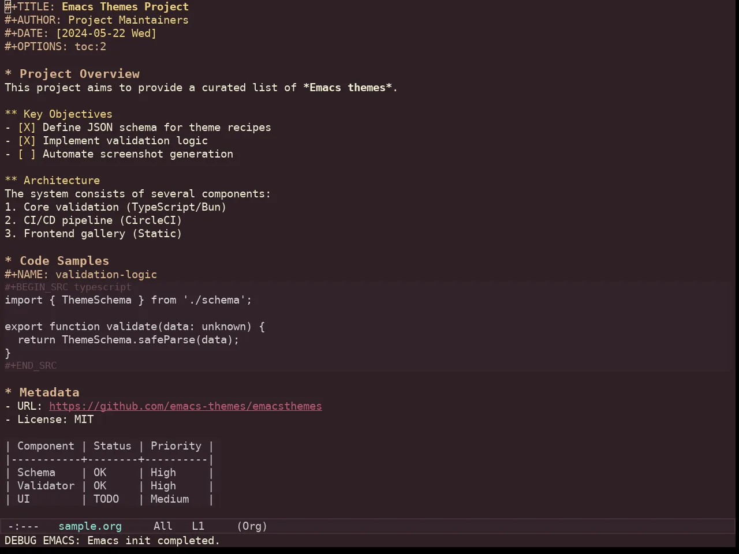Click the Priority table header cell
The height and width of the screenshot is (554, 739).
[x=176, y=446]
